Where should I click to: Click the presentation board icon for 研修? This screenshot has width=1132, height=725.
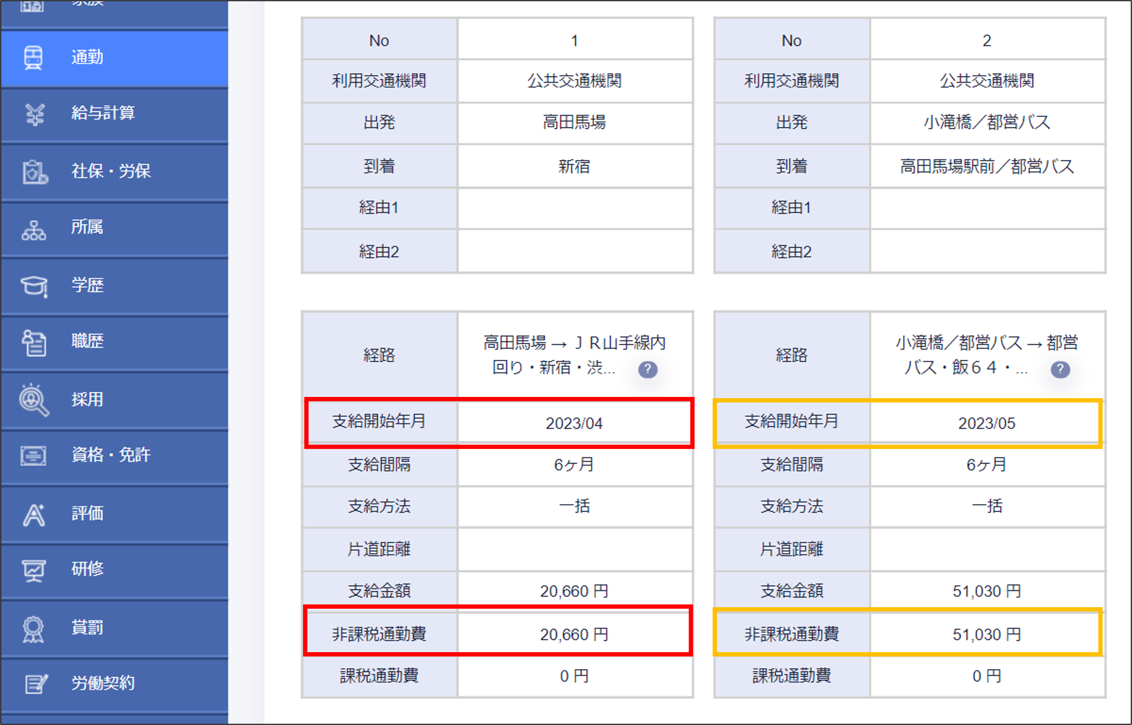click(x=34, y=570)
